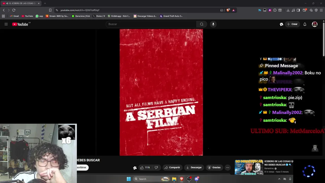Image resolution: width=325 pixels, height=183 pixels.
Task: Click the Windows taskbar Search box
Action: (x=151, y=179)
